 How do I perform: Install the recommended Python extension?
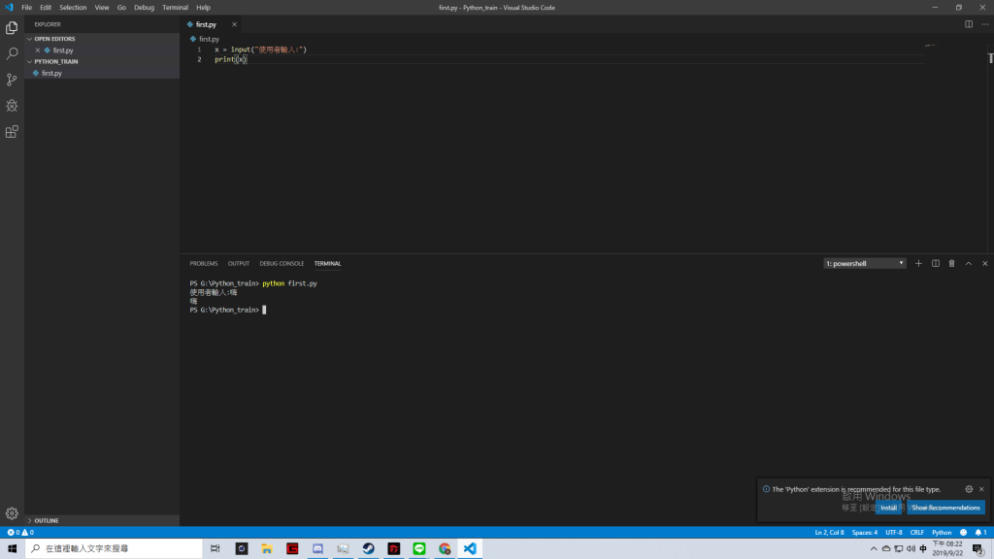889,508
